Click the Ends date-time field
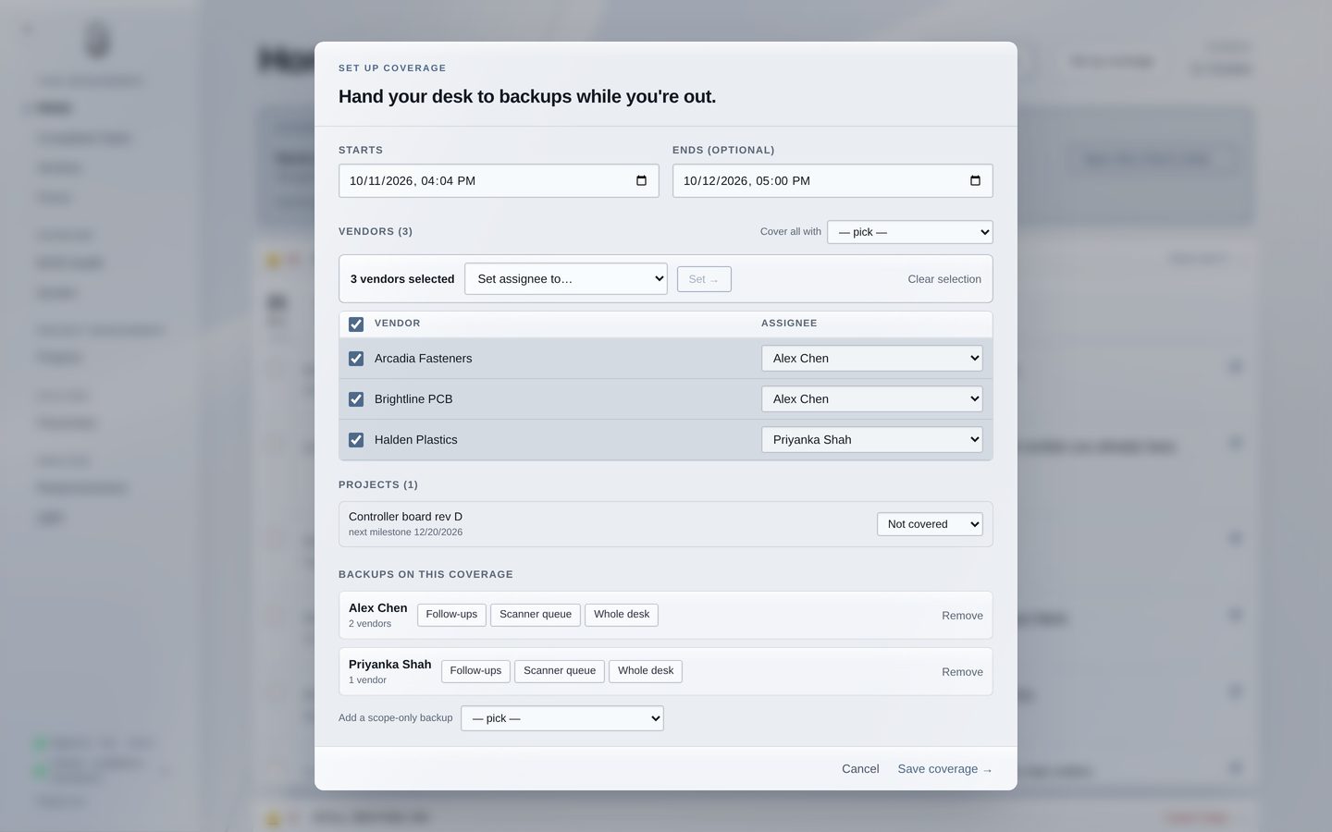 click(832, 181)
